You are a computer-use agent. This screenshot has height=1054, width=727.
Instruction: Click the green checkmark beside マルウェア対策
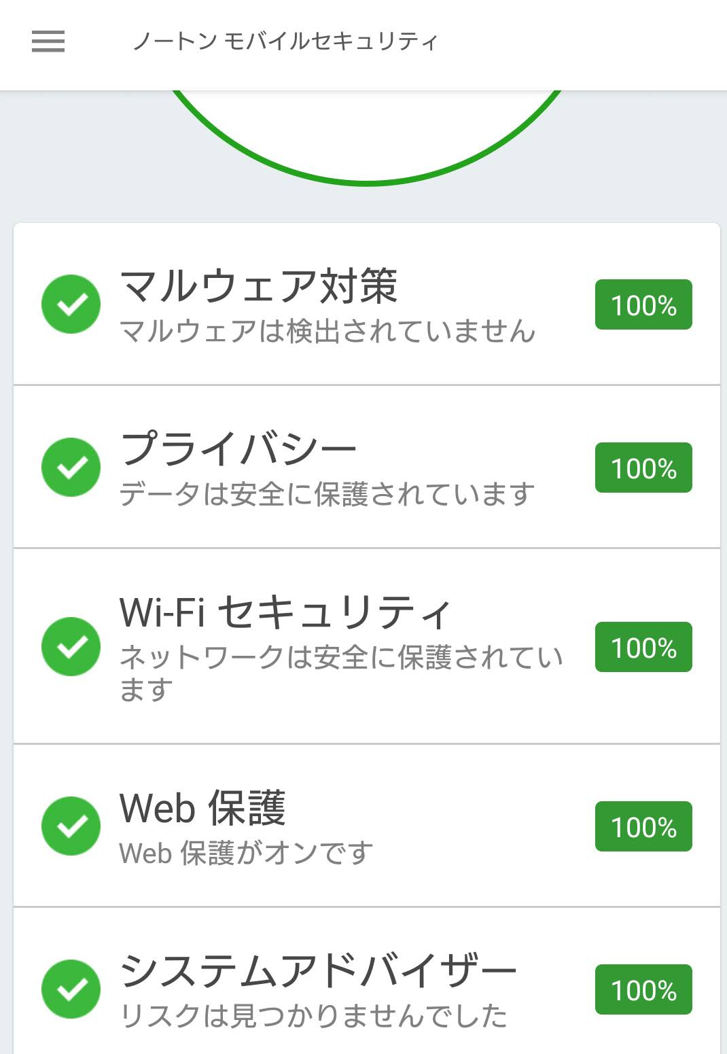pyautogui.click(x=71, y=304)
